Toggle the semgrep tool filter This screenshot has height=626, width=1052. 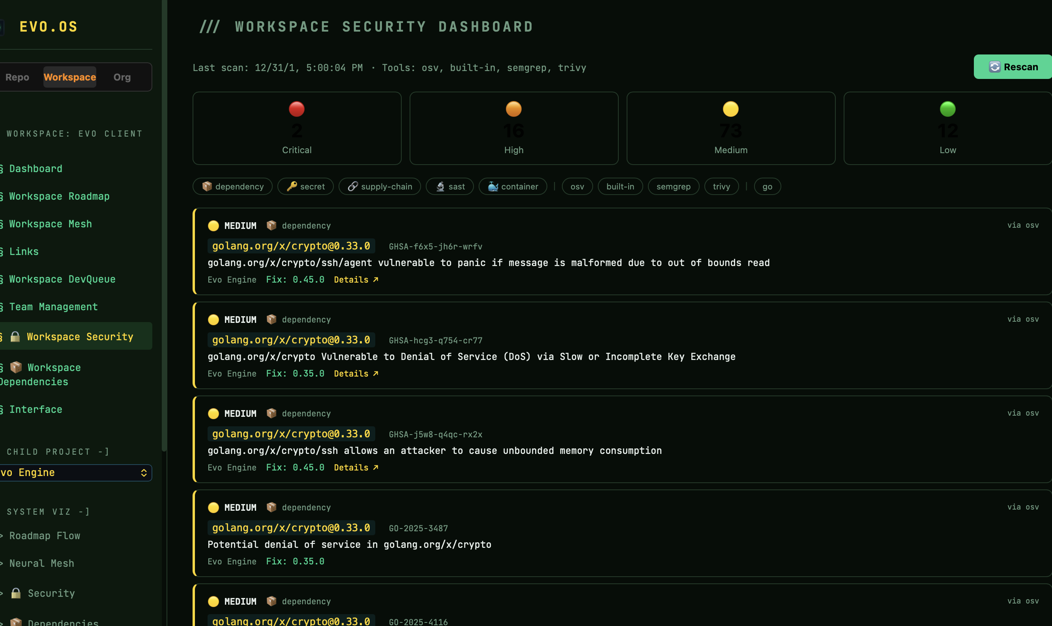coord(673,186)
